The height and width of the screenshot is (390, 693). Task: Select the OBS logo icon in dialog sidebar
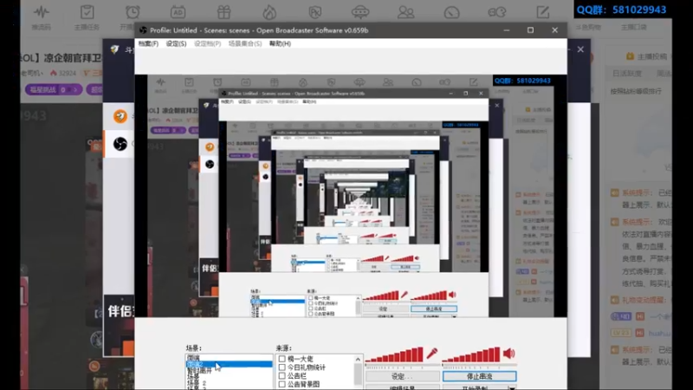(120, 144)
